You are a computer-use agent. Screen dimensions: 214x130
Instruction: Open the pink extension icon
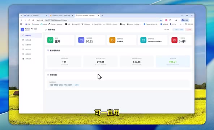click(166, 20)
